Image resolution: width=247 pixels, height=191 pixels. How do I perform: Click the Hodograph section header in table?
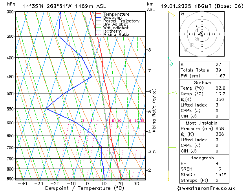coord(202,158)
